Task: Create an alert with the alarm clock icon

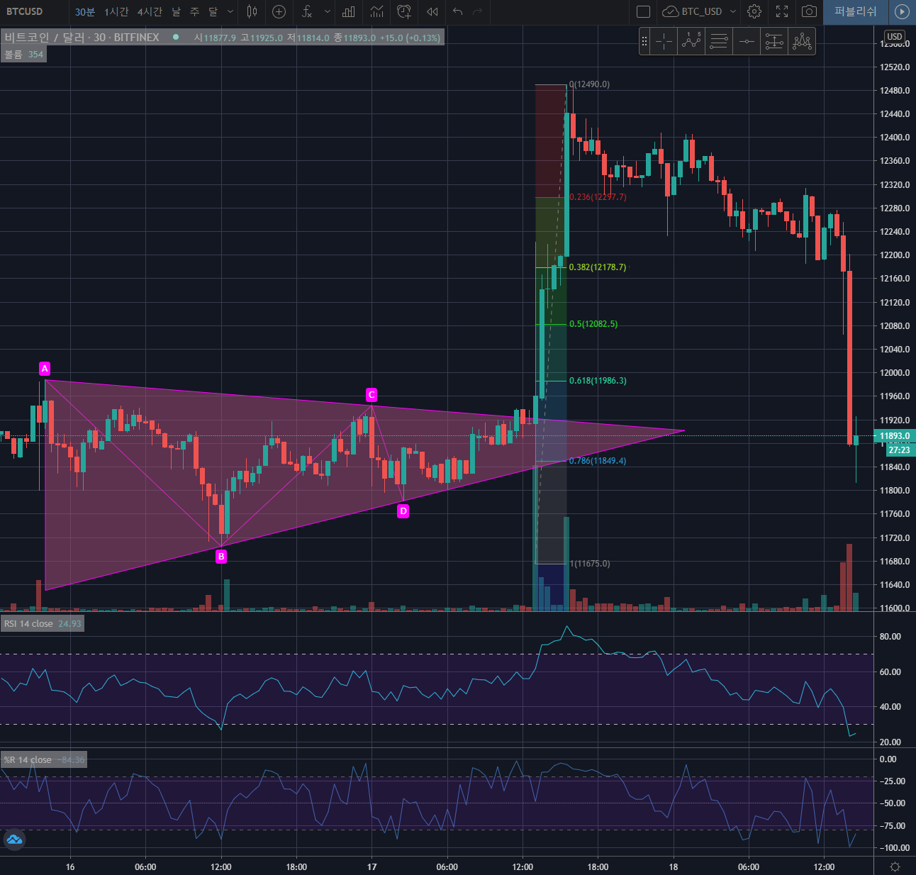Action: click(x=404, y=11)
